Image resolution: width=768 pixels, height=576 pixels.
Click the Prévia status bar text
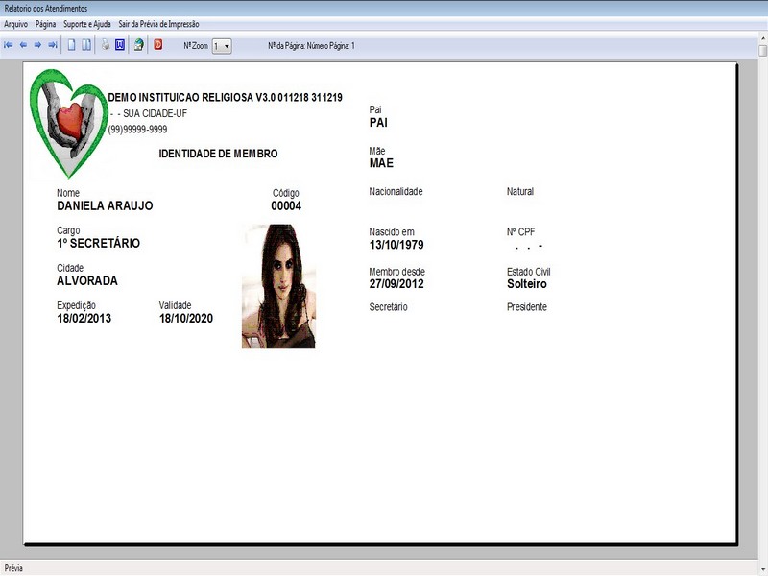coord(13,568)
